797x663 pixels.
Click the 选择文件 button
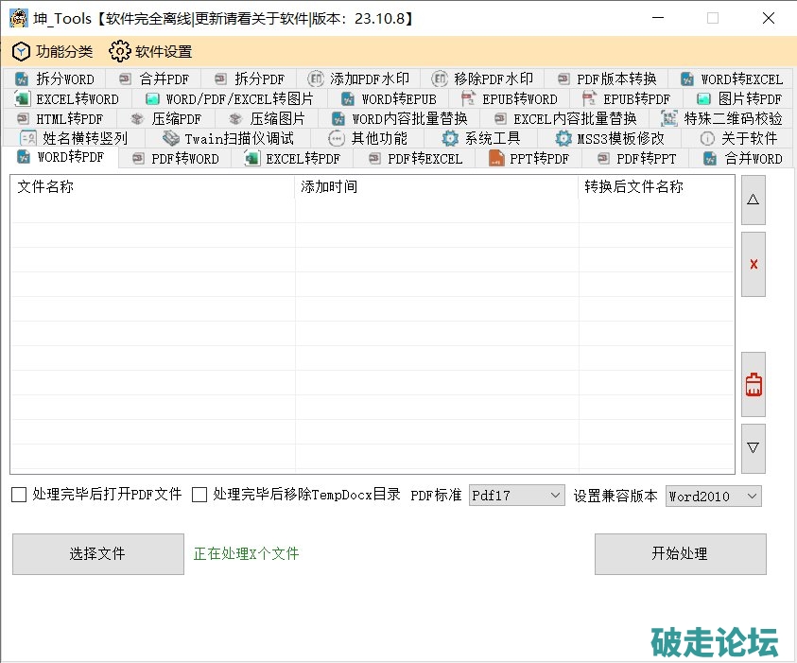coord(97,554)
